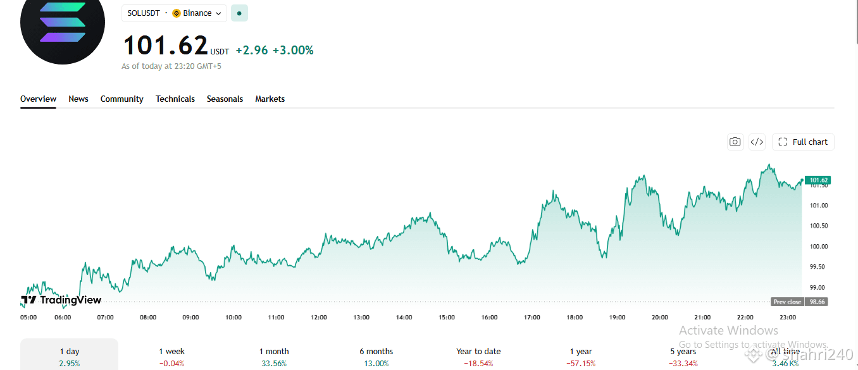Open the Community tab
The width and height of the screenshot is (858, 370).
122,99
